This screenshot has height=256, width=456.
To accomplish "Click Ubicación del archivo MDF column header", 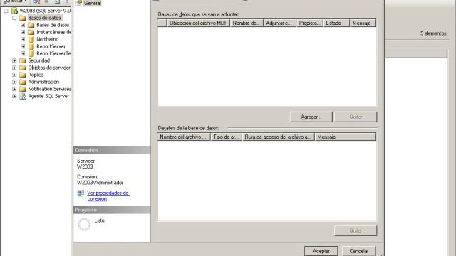I will tap(198, 23).
